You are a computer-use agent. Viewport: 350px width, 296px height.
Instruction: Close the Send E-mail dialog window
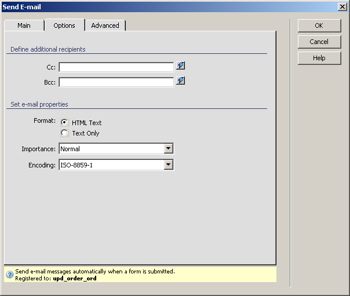click(x=342, y=6)
